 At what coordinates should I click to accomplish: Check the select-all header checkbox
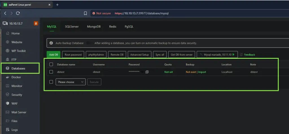click(x=51, y=64)
